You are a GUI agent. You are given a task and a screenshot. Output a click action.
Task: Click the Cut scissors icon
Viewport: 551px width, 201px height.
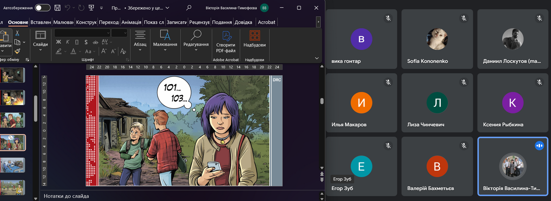pyautogui.click(x=17, y=33)
